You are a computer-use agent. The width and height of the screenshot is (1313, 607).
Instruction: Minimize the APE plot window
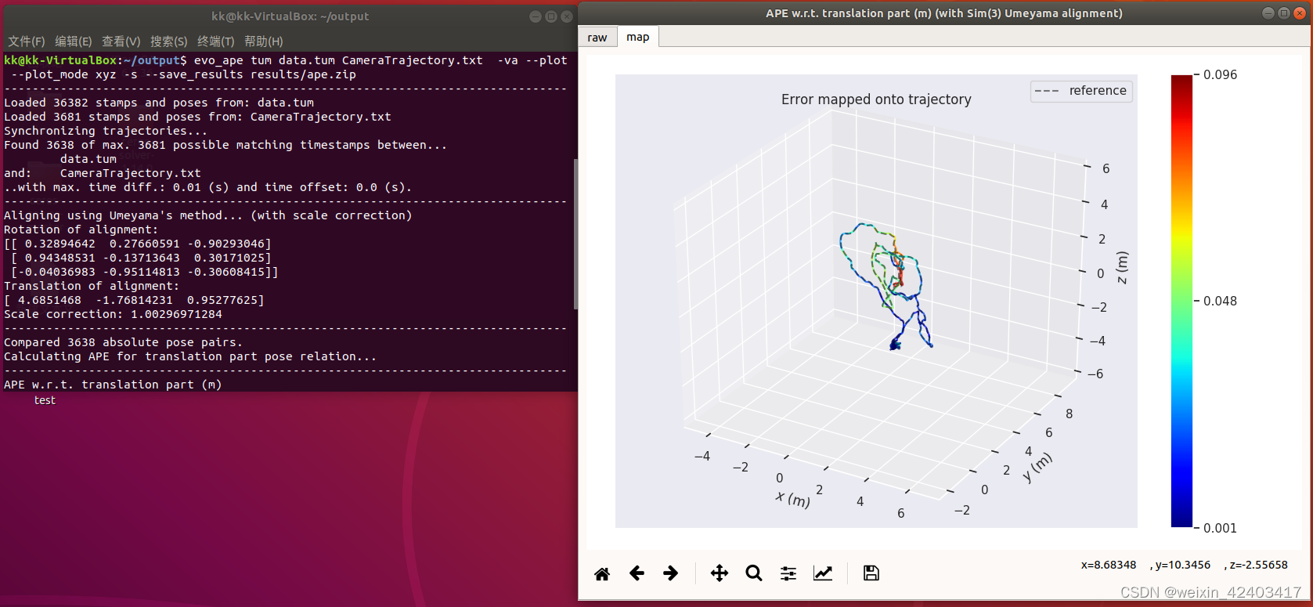(x=1268, y=13)
